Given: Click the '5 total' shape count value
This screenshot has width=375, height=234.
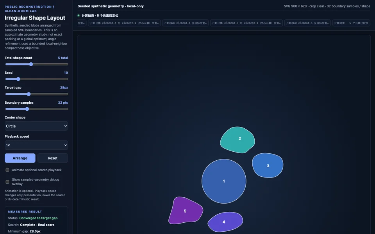Looking at the screenshot, I should point(63,58).
